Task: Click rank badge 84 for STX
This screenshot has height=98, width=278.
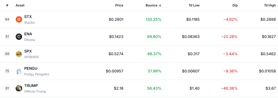Action: click(x=7, y=19)
